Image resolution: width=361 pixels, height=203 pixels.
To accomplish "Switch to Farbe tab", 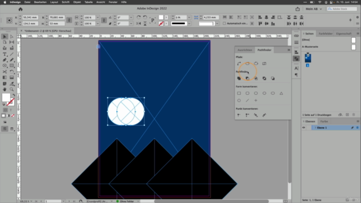I will click(x=324, y=121).
